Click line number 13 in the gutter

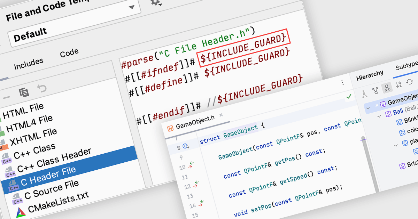(190, 196)
